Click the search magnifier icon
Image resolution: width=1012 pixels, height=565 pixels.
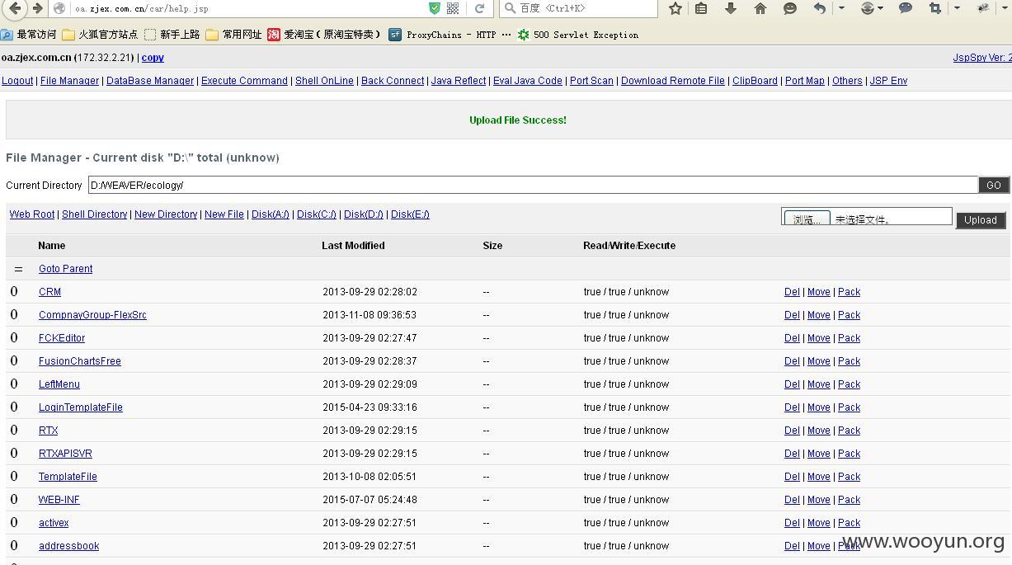coord(510,8)
